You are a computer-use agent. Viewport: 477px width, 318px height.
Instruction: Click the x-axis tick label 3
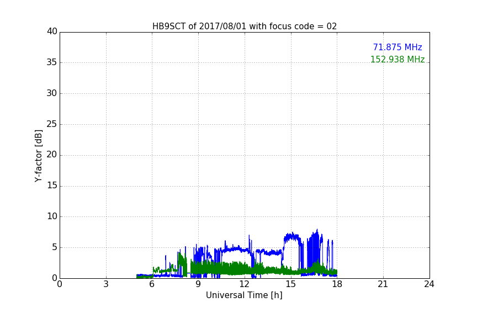pyautogui.click(x=106, y=284)
